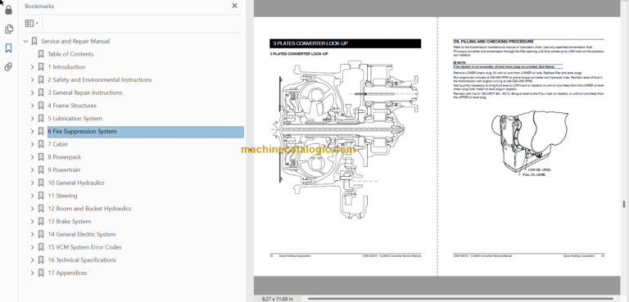
Task: Expand 12 Boom and Bucket Hydraulics chevron
Action: coord(33,209)
